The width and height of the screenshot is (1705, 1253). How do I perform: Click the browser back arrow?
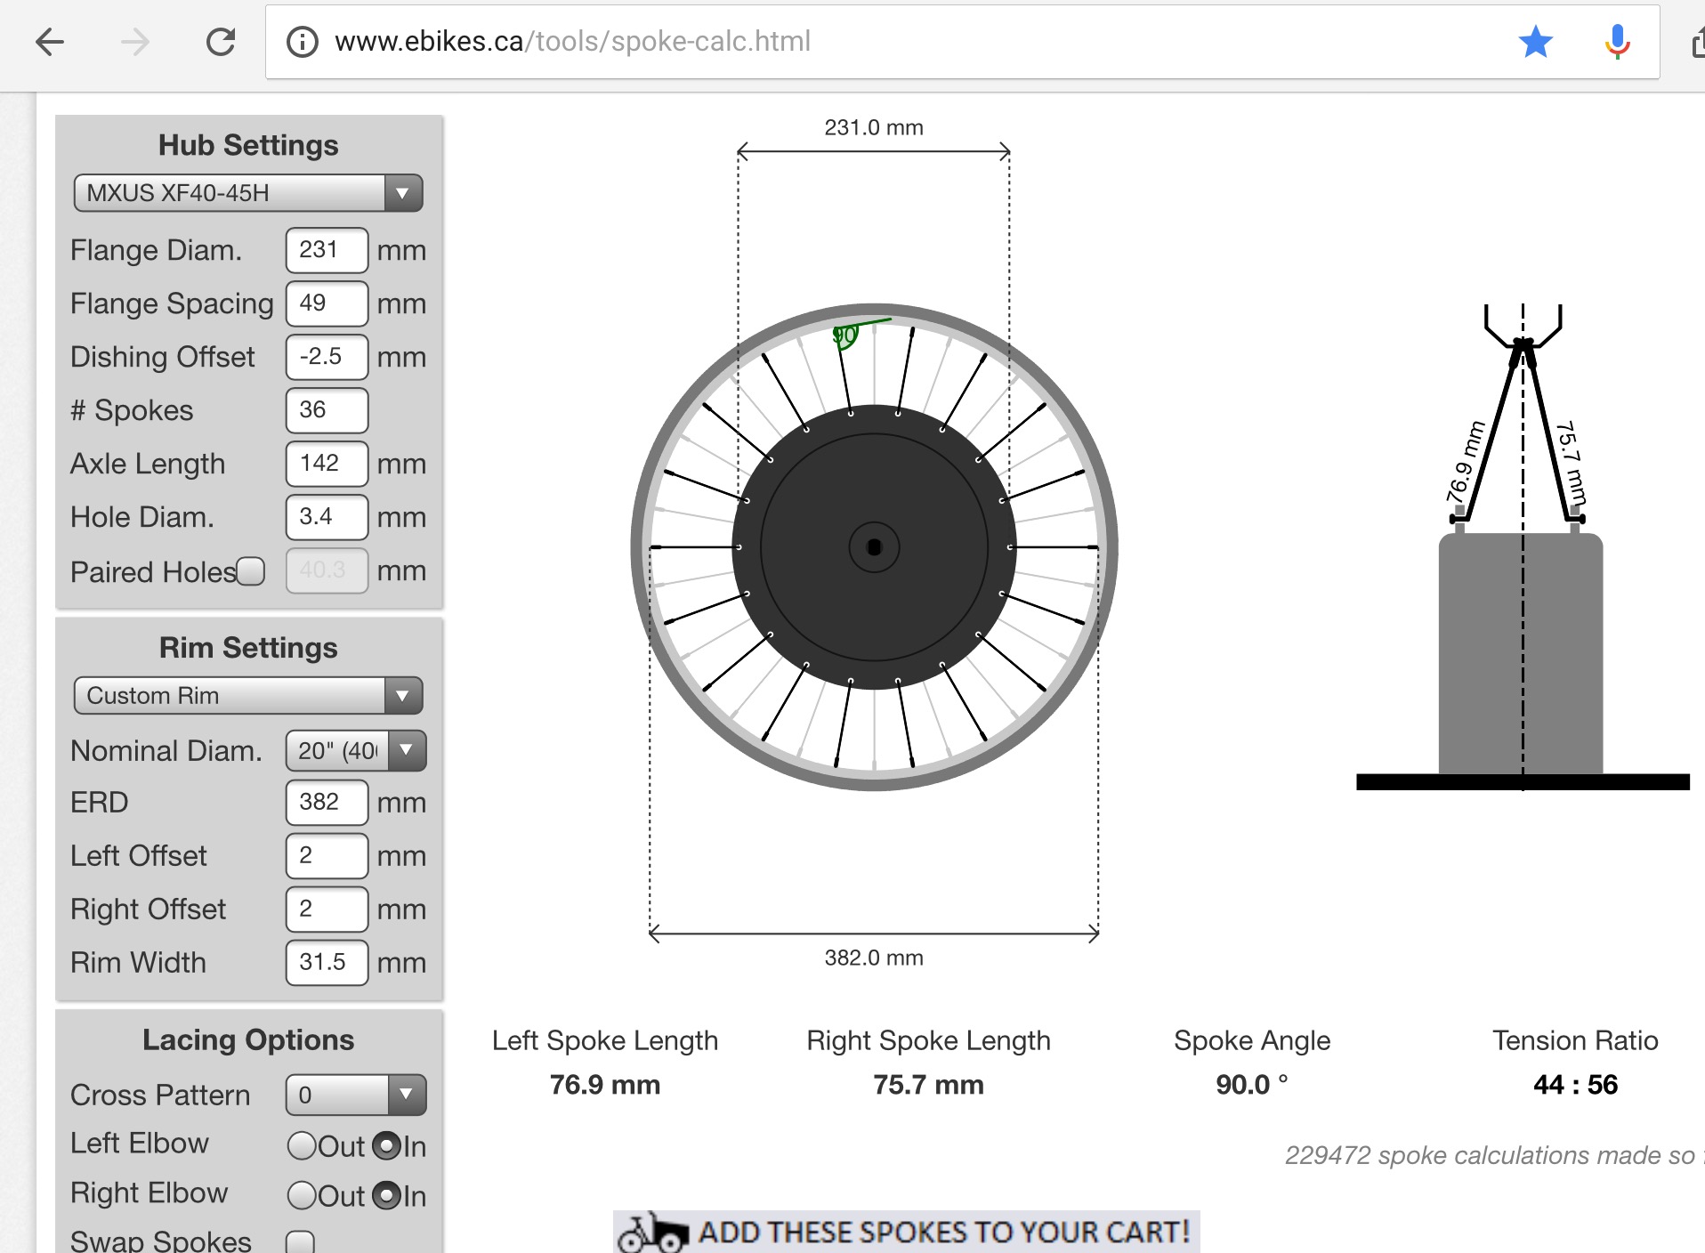click(50, 42)
